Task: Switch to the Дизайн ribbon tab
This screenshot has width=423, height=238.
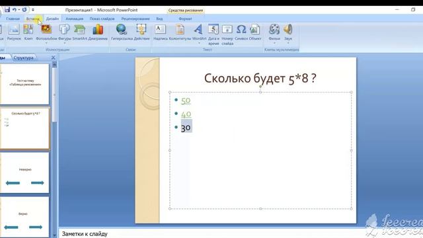Action: [x=52, y=19]
